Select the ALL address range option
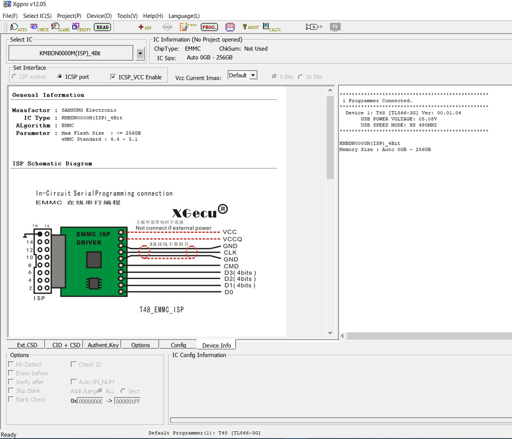 [100, 391]
